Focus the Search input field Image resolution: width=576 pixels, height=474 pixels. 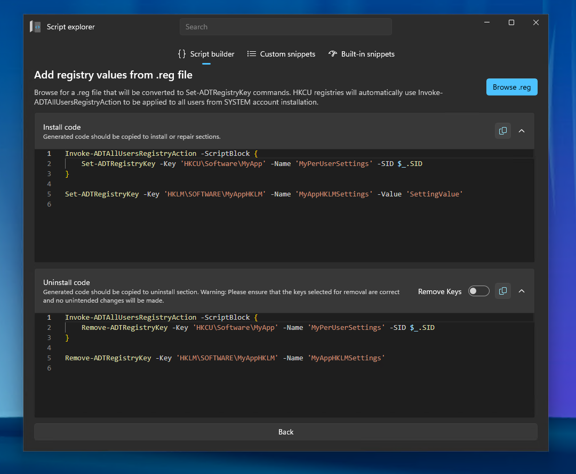coord(286,27)
